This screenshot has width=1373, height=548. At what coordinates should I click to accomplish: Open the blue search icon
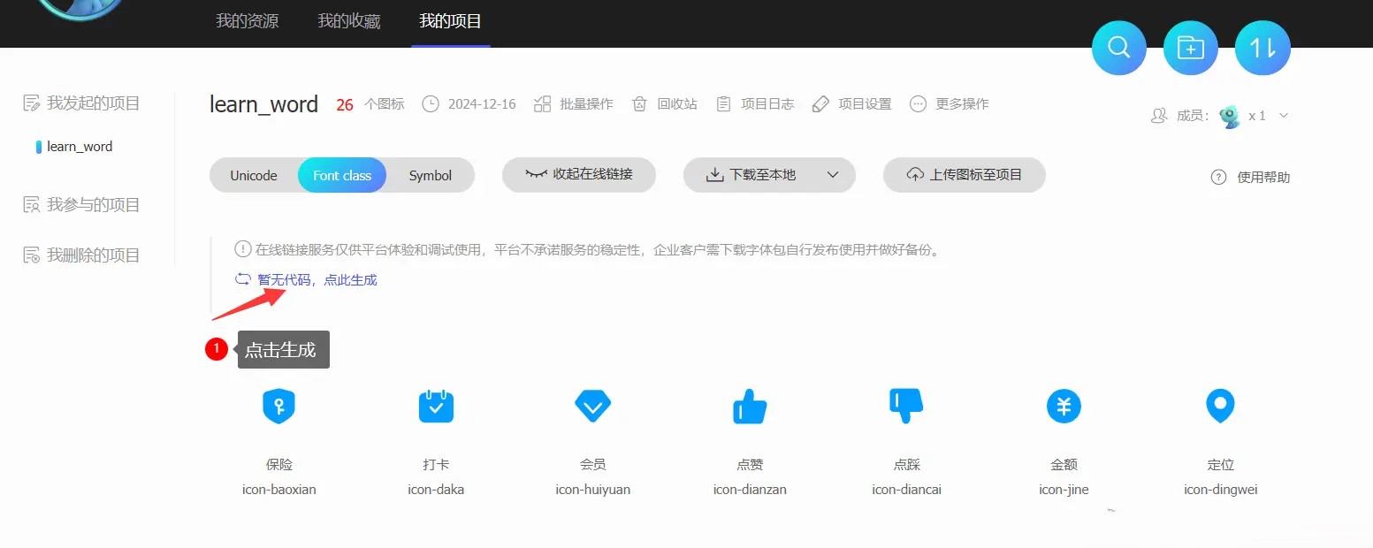1118,48
